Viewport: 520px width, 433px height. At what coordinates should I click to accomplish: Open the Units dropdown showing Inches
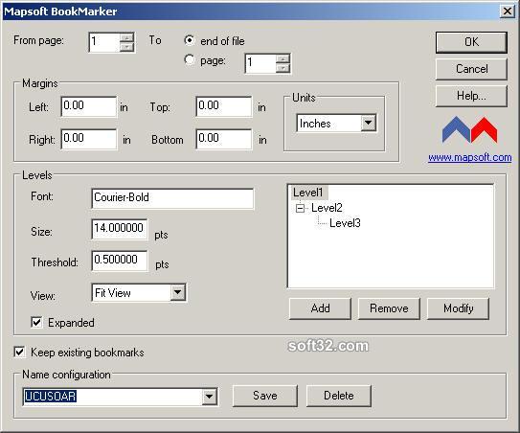click(x=368, y=123)
